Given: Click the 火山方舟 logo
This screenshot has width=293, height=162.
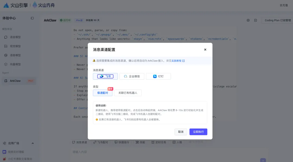Looking at the screenshot, I should point(43,5).
